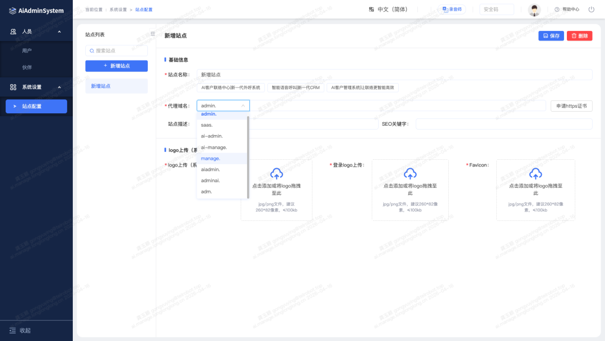Click the power logout icon

coord(591,10)
